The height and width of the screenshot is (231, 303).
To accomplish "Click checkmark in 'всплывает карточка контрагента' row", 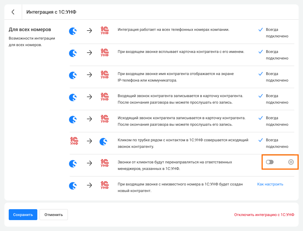I will (x=260, y=52).
